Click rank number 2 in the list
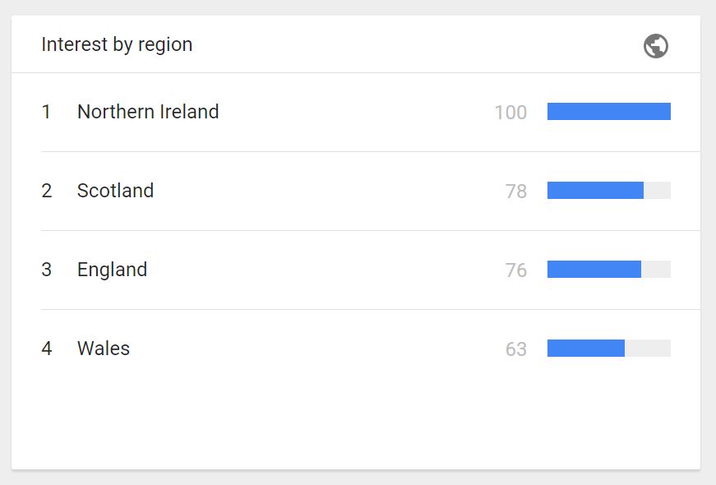The width and height of the screenshot is (716, 485). [x=47, y=191]
